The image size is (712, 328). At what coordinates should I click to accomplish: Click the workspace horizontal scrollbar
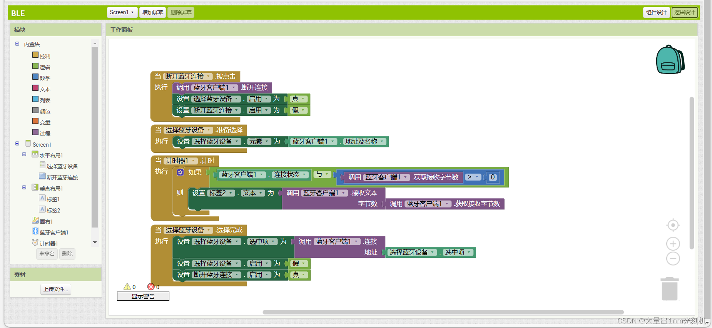pyautogui.click(x=443, y=312)
